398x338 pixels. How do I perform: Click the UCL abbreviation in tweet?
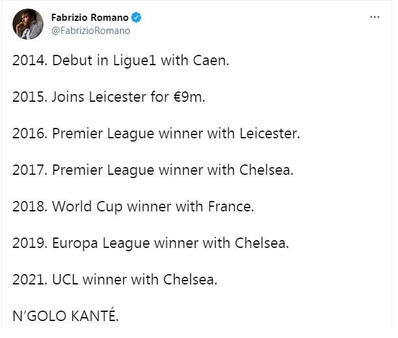pyautogui.click(x=65, y=279)
